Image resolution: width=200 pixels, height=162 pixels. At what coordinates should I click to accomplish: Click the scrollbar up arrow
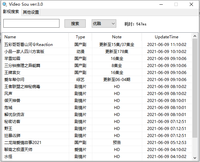(x=195, y=36)
